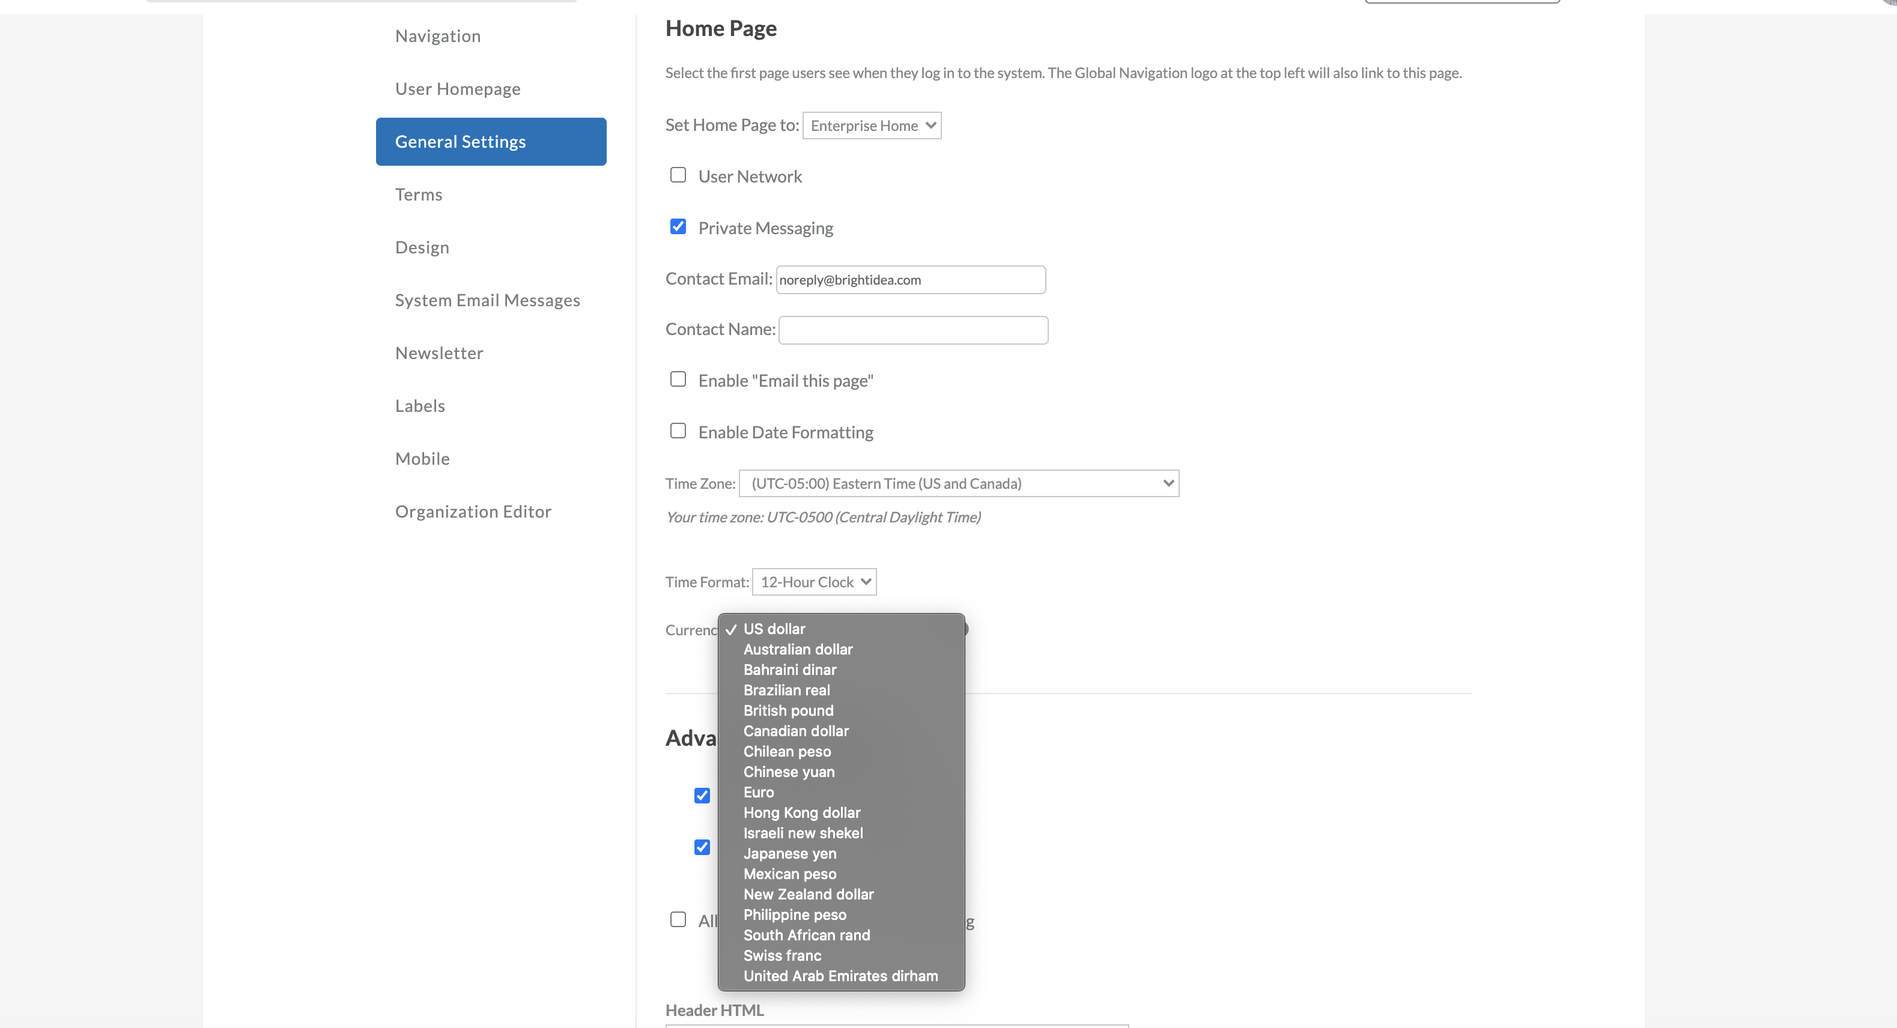Select Philippine peso currency
Viewport: 1897px width, 1028px height.
tap(841, 915)
